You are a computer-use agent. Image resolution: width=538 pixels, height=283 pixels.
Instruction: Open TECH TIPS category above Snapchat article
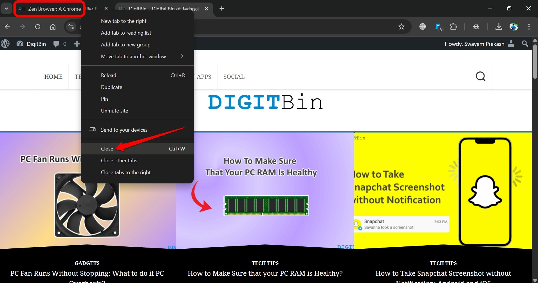(443, 263)
